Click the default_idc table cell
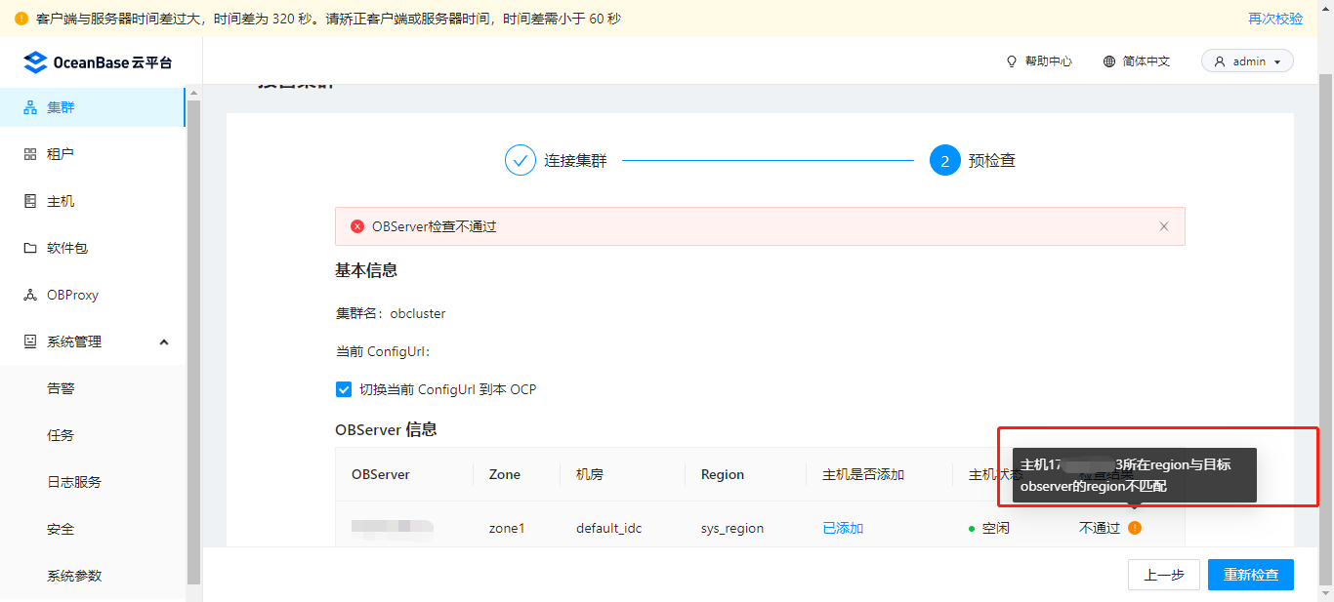This screenshot has height=602, width=1334. (x=609, y=528)
